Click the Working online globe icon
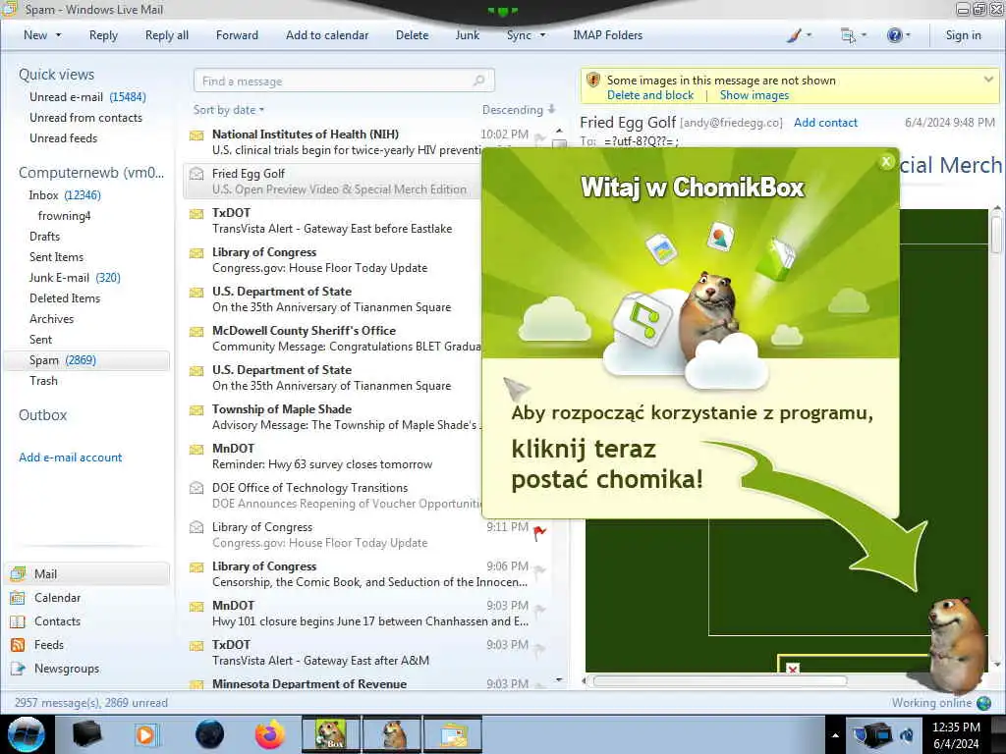 coord(984,703)
